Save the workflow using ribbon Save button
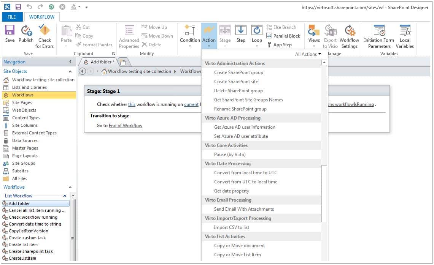Image resolution: width=434 pixels, height=265 pixels. [10, 33]
